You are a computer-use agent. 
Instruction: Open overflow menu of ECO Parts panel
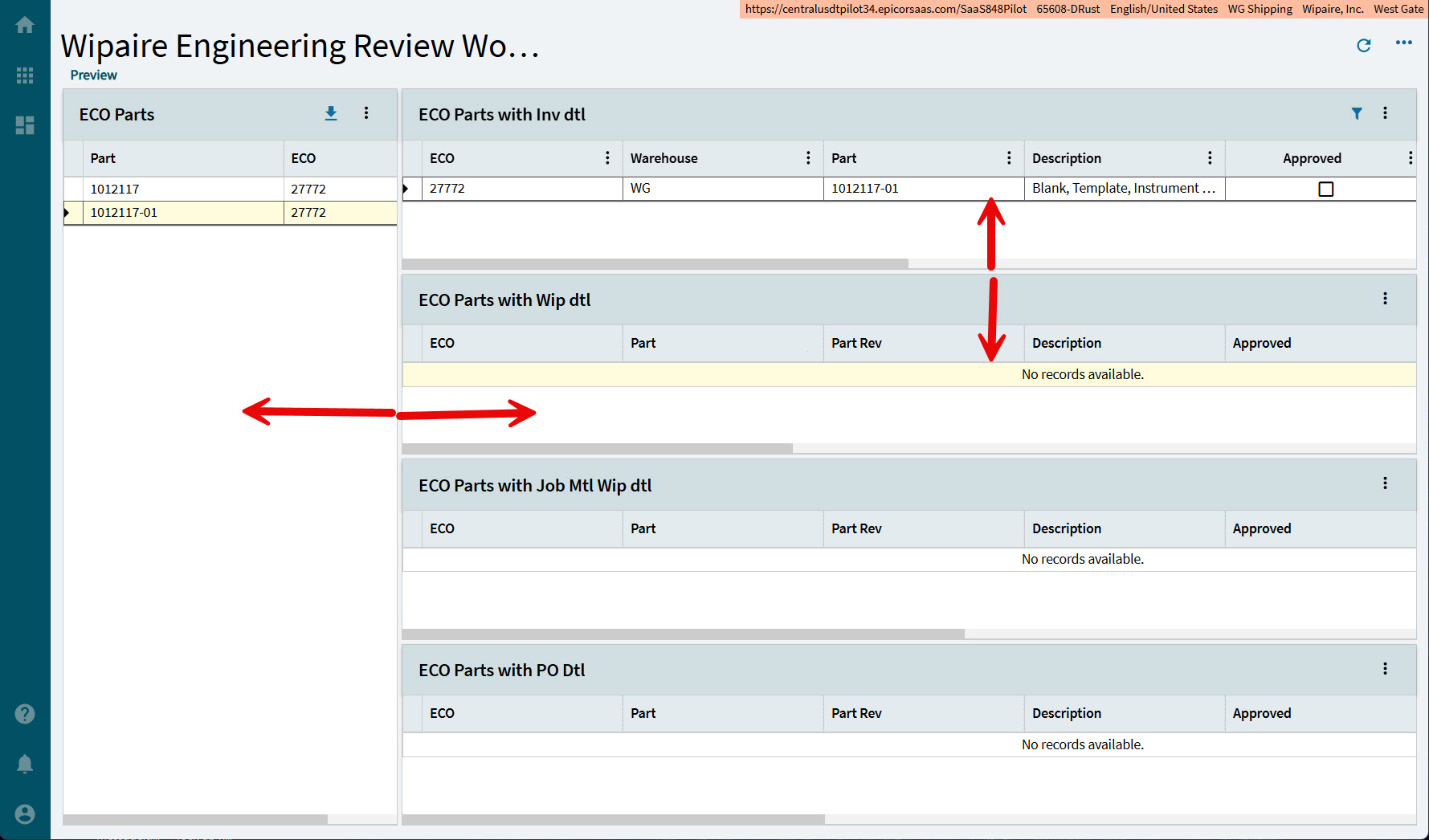coord(366,113)
